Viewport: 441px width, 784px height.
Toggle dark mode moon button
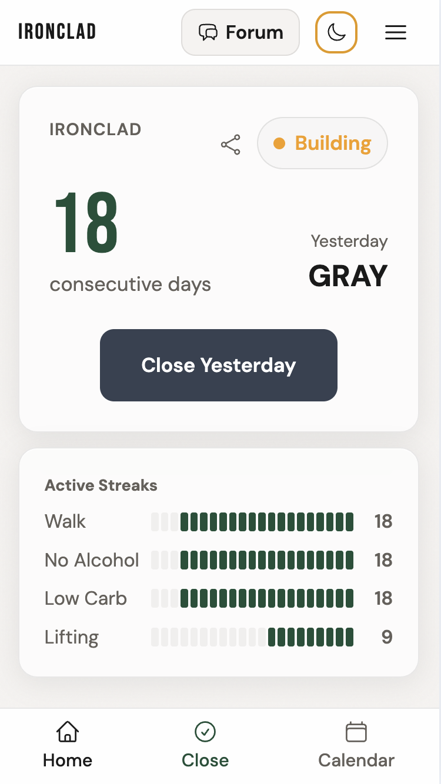click(x=336, y=32)
